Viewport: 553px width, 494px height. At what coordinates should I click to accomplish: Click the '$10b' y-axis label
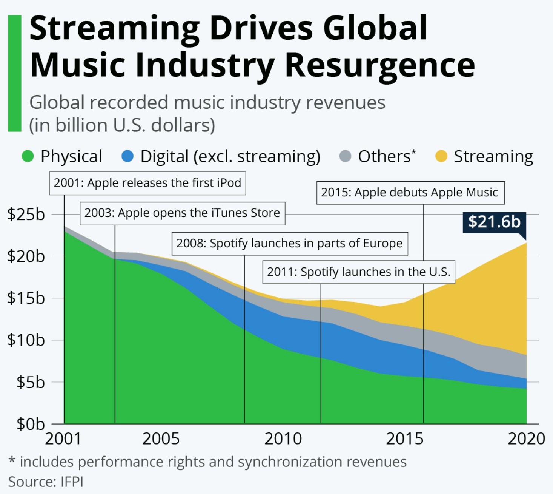[x=26, y=340]
